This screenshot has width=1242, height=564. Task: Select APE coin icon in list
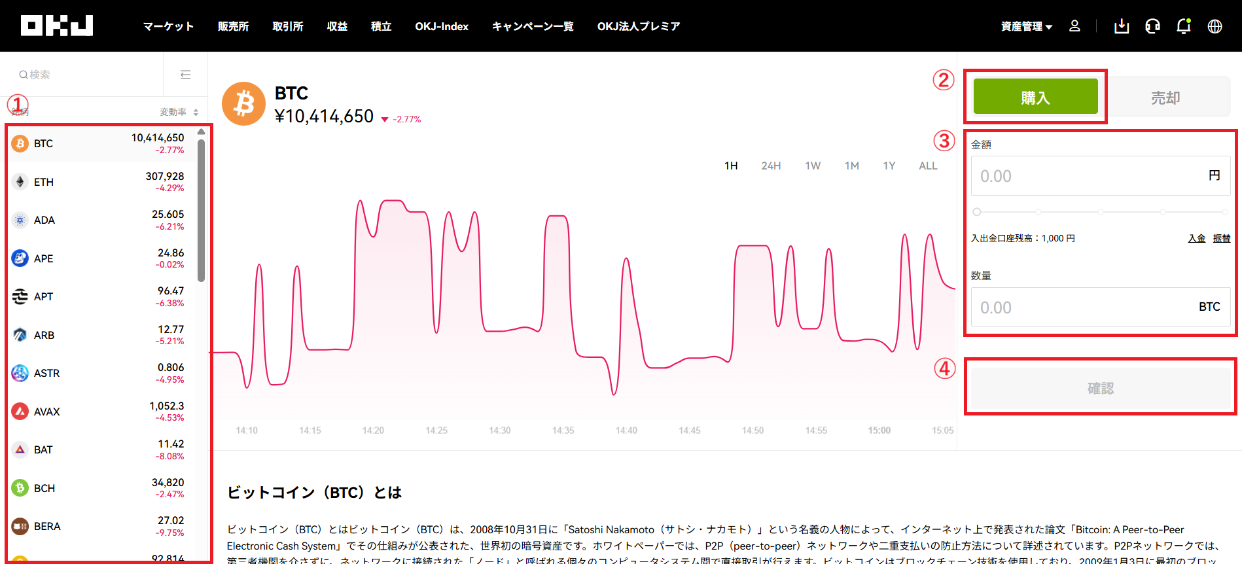[x=20, y=258]
